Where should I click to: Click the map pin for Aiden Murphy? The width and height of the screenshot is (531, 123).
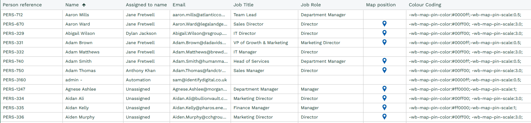(x=384, y=117)
